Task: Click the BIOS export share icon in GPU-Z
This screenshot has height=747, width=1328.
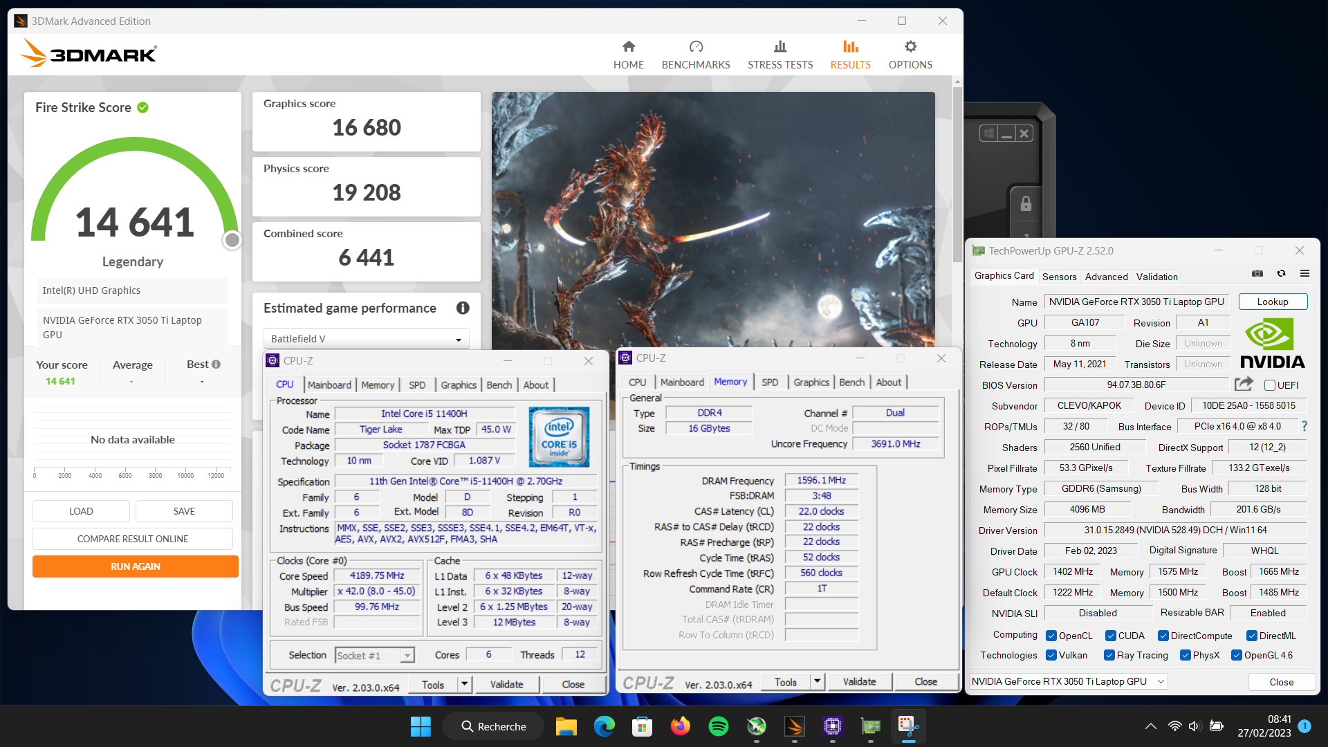Action: (1244, 384)
